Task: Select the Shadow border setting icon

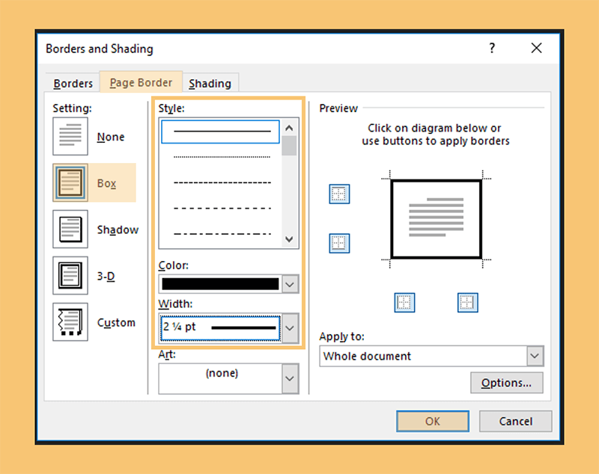Action: (70, 230)
